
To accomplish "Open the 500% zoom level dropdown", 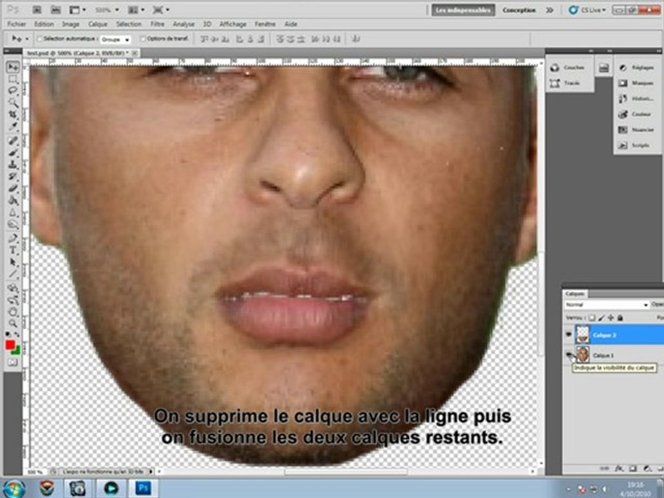I will pyautogui.click(x=107, y=10).
